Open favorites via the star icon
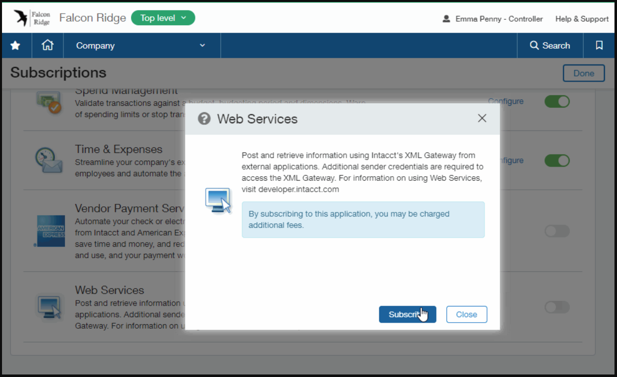Screen dimensions: 617x377 coord(15,45)
